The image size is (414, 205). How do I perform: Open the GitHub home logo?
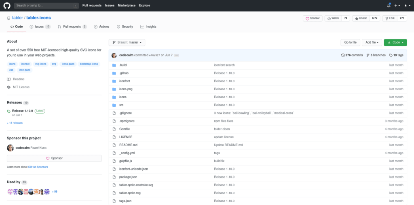(x=7, y=5)
